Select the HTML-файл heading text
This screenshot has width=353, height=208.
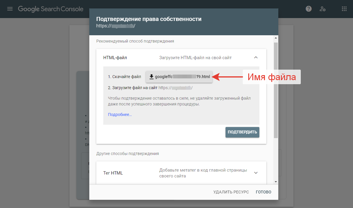coord(115,58)
